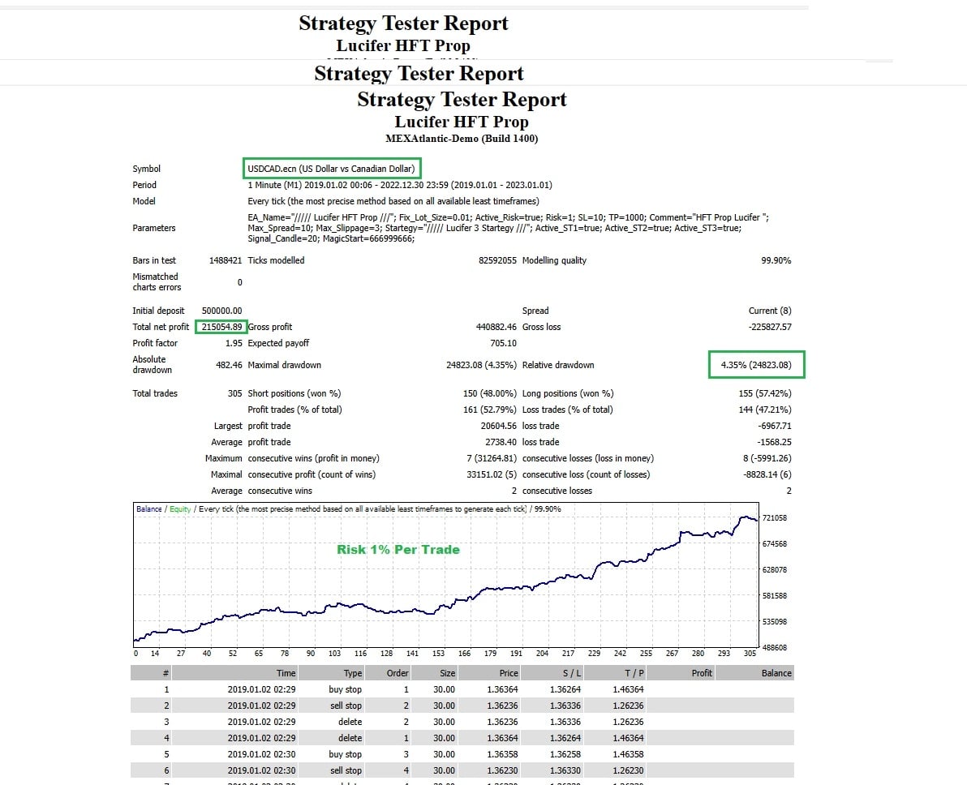Click the Lucifer HFT Prop main heading

click(x=462, y=122)
